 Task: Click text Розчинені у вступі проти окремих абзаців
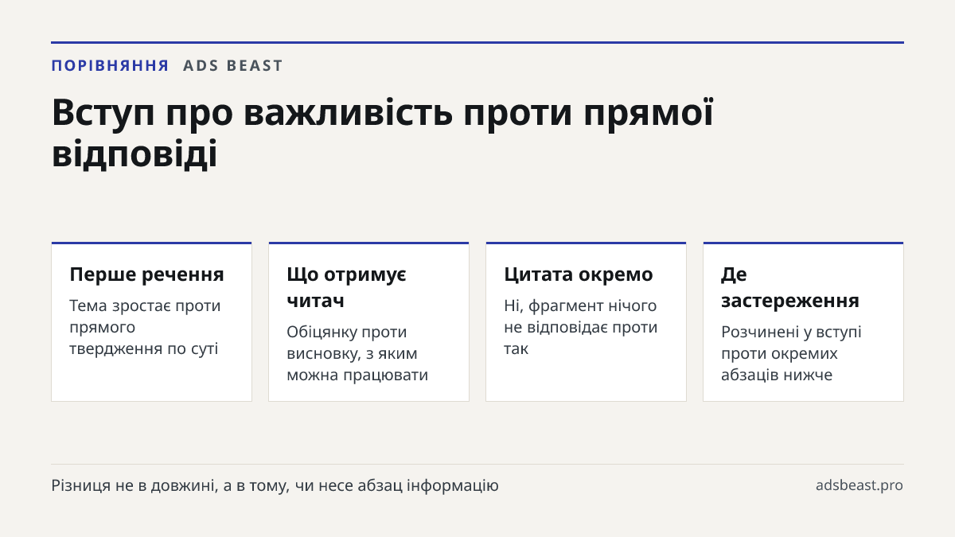click(791, 353)
